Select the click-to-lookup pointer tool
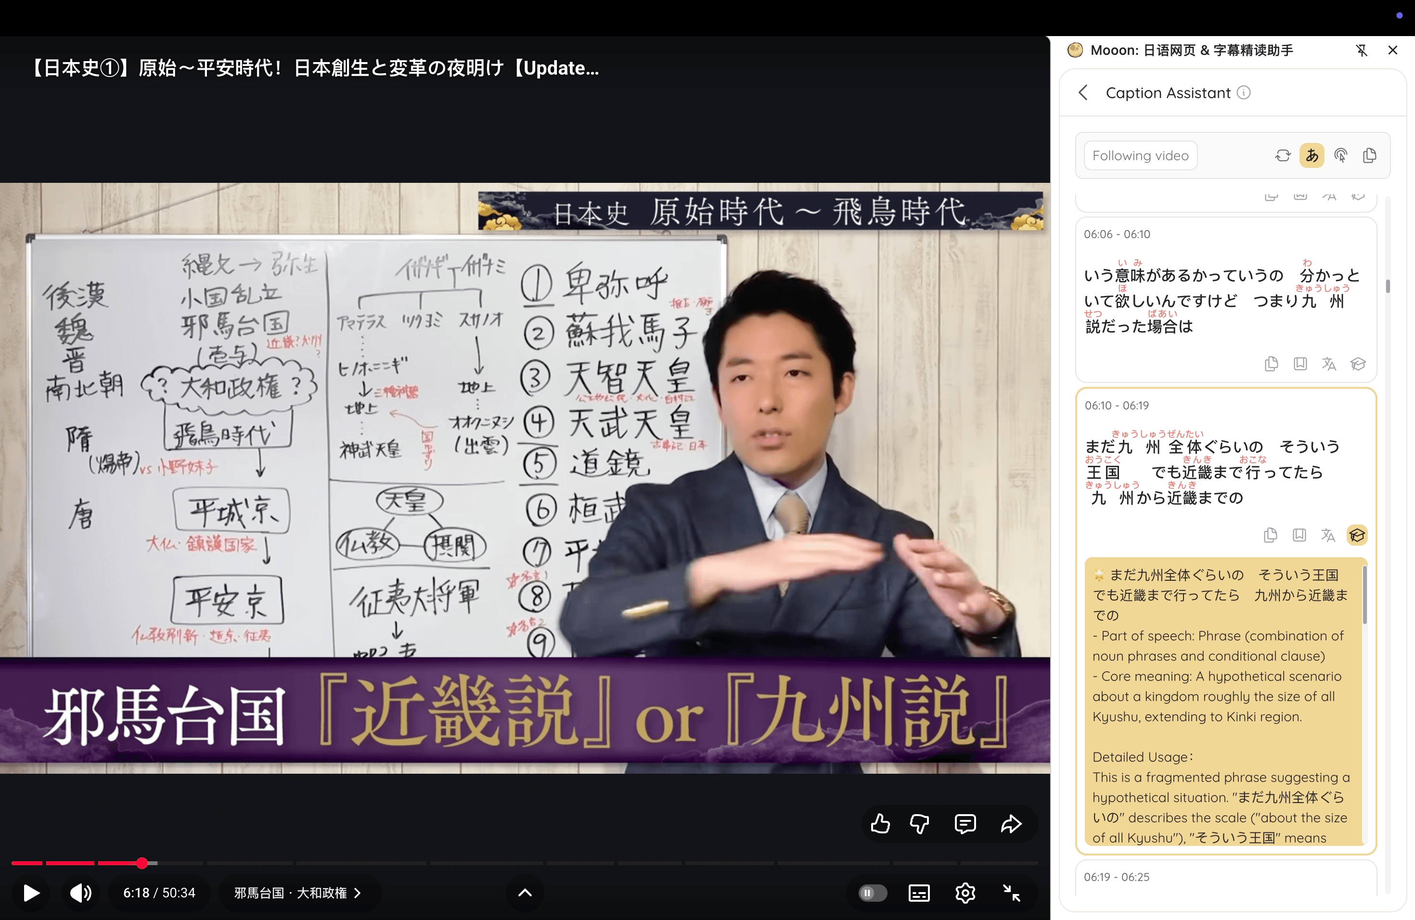This screenshot has width=1415, height=920. click(x=1341, y=155)
